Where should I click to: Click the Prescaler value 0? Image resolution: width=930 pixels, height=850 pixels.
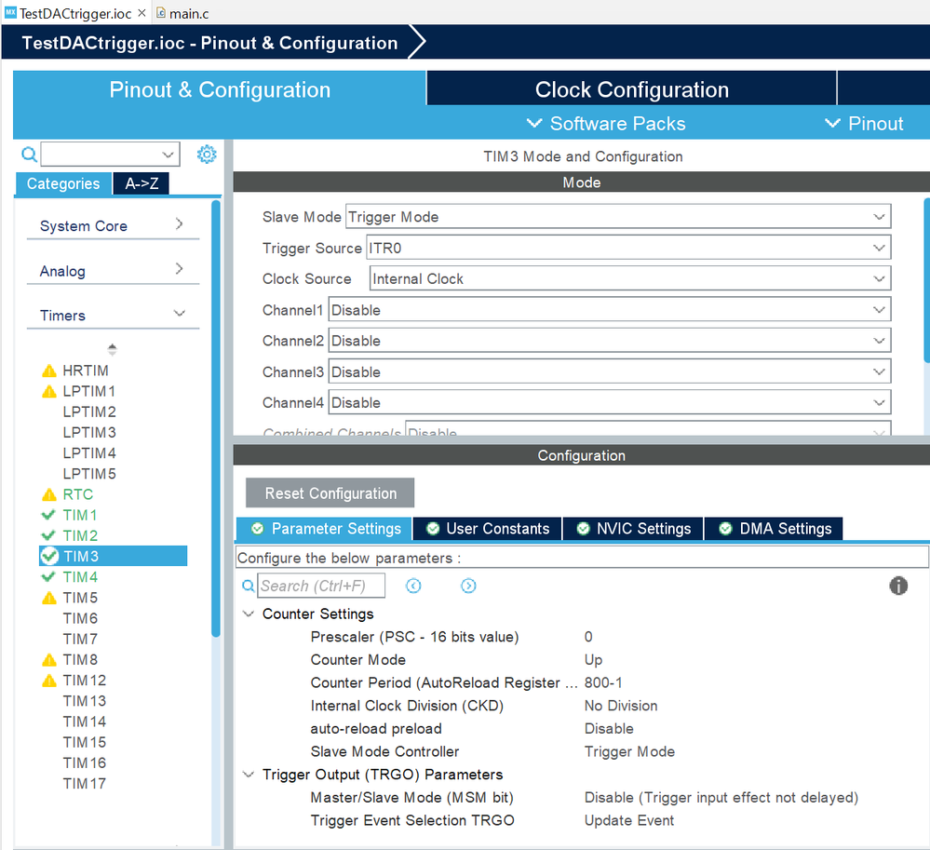[x=588, y=637]
